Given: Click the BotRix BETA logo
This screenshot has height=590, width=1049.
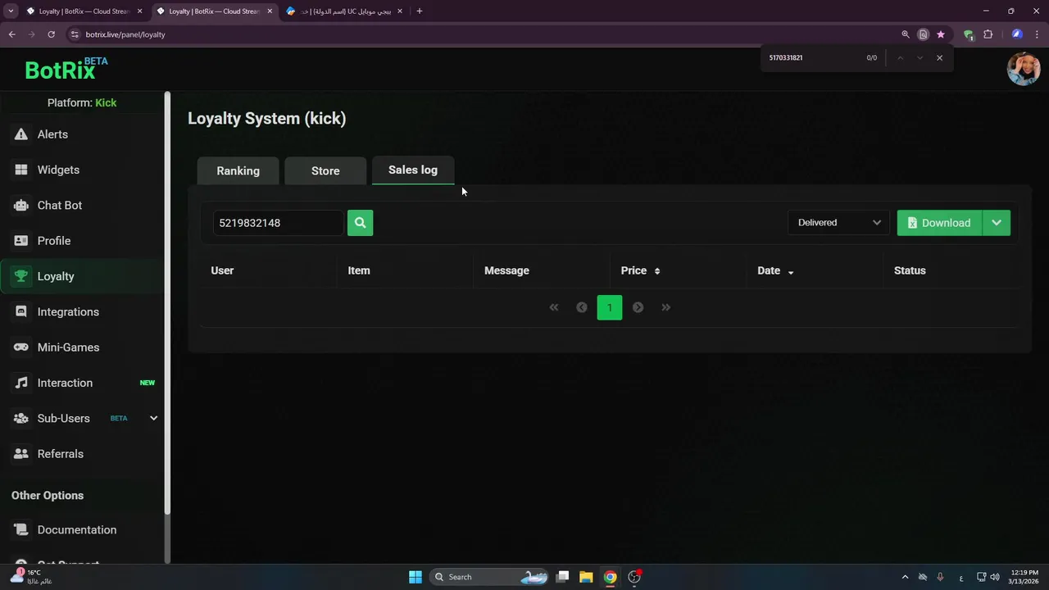Looking at the screenshot, I should [66, 69].
